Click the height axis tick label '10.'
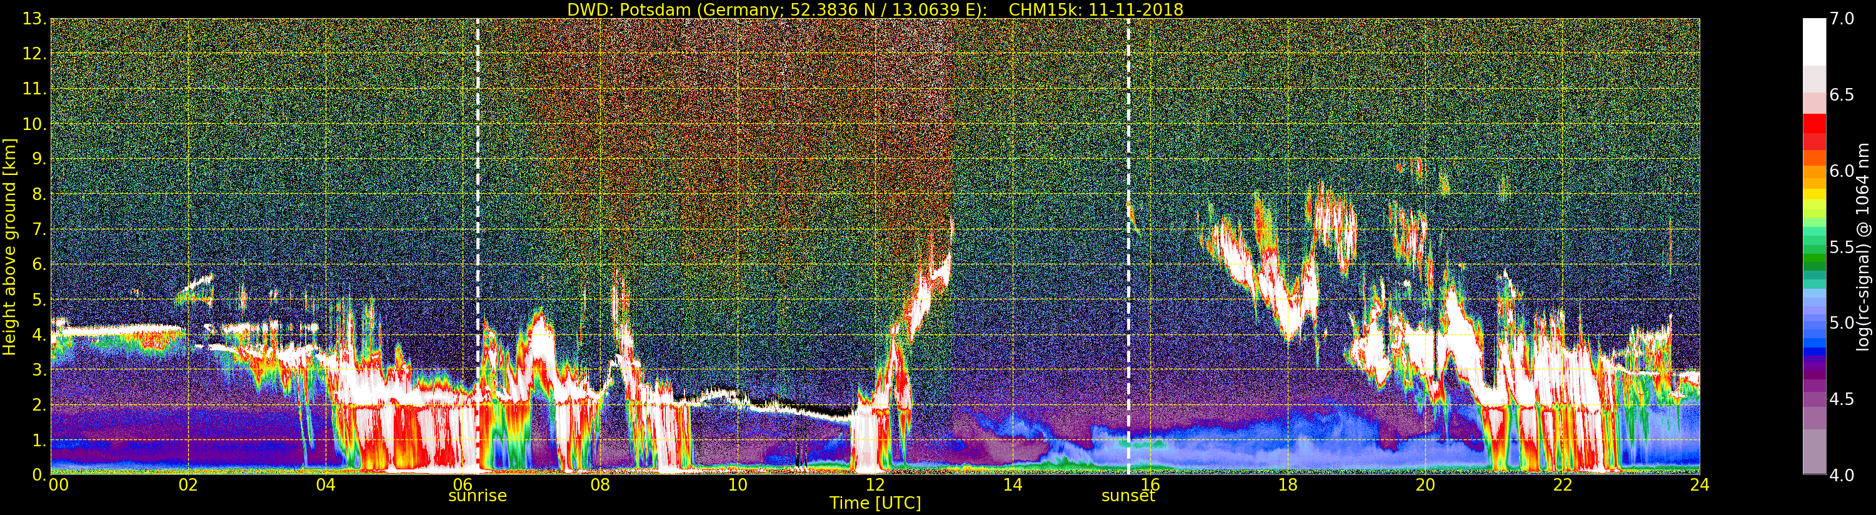Screen dimensions: 1876x515 [x=35, y=124]
